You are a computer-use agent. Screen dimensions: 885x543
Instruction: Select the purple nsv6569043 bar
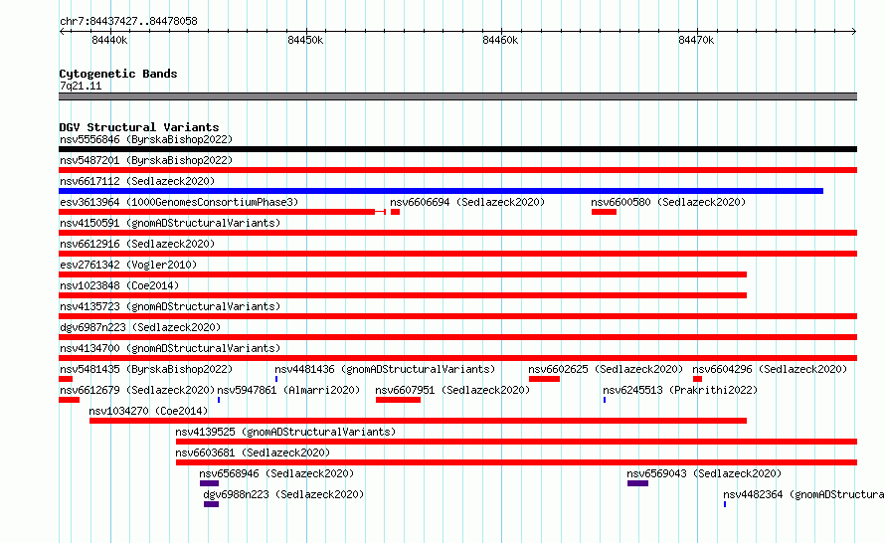(637, 483)
